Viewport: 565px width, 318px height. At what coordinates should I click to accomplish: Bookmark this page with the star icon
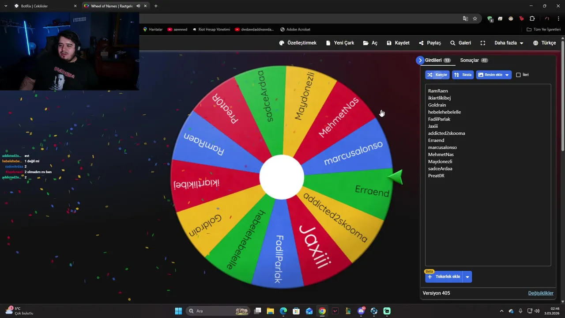(x=475, y=19)
